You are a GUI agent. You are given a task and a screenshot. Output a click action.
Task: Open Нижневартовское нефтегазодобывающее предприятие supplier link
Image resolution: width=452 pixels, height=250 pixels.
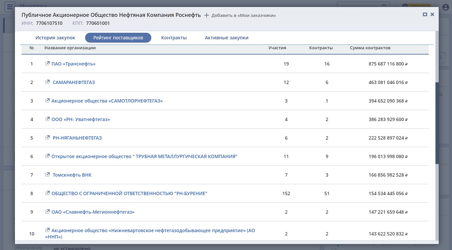150,233
